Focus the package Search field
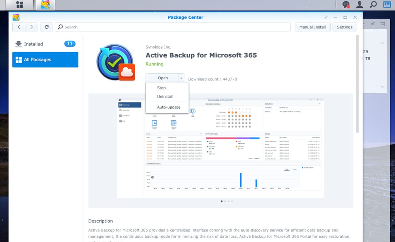Screen dimensions: 395x242 click(x=173, y=27)
